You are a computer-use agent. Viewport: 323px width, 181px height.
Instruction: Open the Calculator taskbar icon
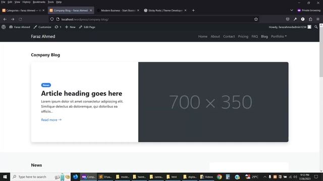228,176
